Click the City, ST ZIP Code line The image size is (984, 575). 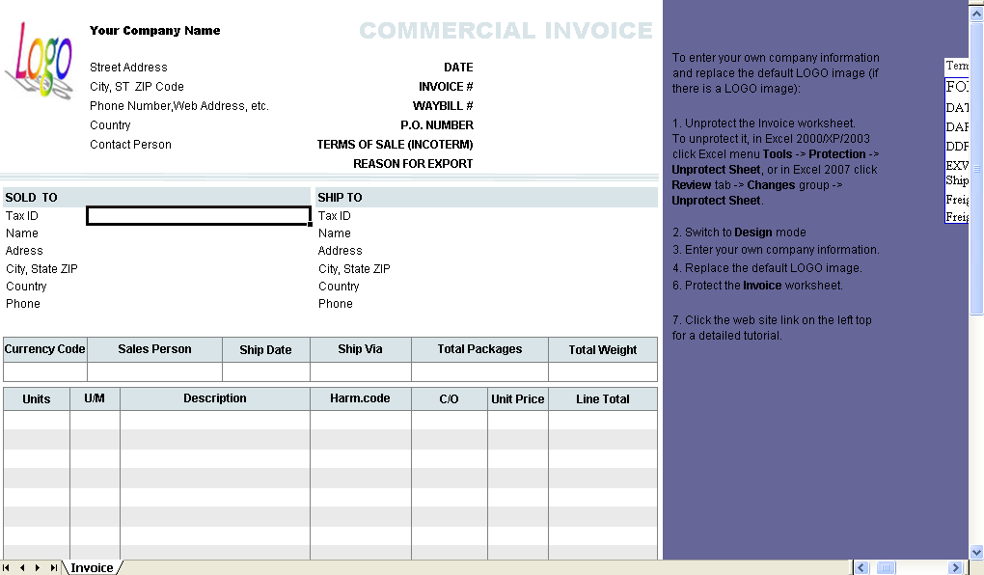[x=137, y=87]
